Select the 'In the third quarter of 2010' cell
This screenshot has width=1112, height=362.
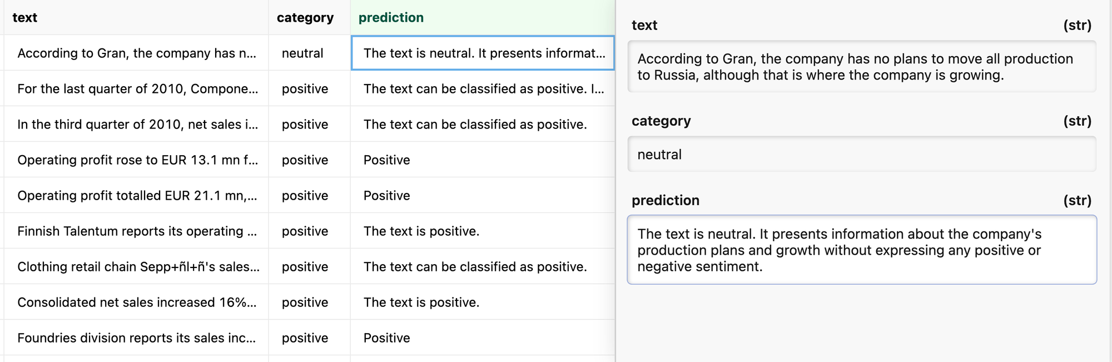point(137,125)
